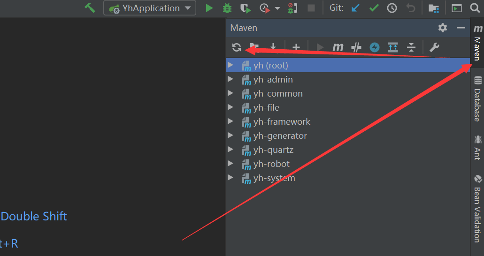Open Maven Settings wrench icon
This screenshot has width=484, height=256.
(434, 47)
